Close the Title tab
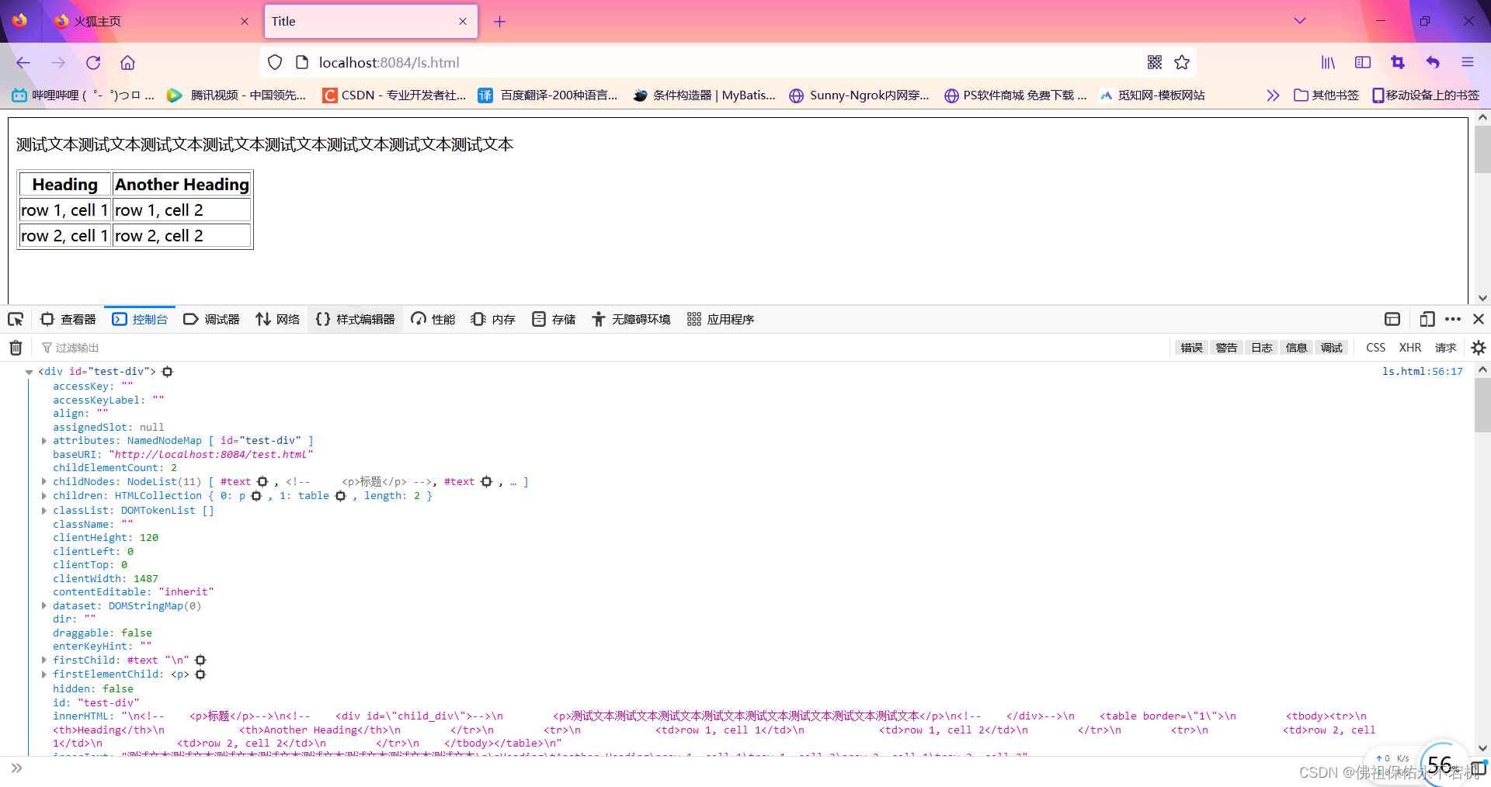The width and height of the screenshot is (1491, 787). pos(463,22)
